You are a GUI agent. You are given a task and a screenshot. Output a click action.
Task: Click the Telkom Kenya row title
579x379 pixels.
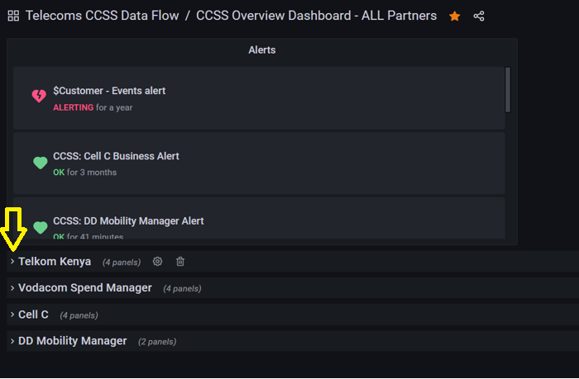[x=55, y=262]
